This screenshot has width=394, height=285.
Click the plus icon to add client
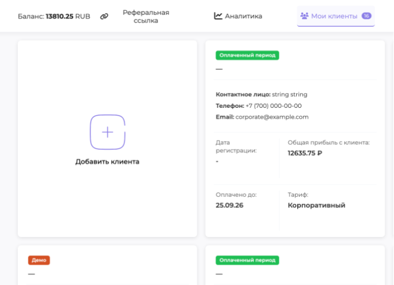coord(107,132)
